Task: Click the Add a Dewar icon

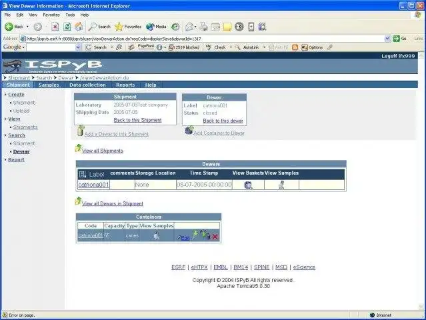Action: (x=81, y=131)
